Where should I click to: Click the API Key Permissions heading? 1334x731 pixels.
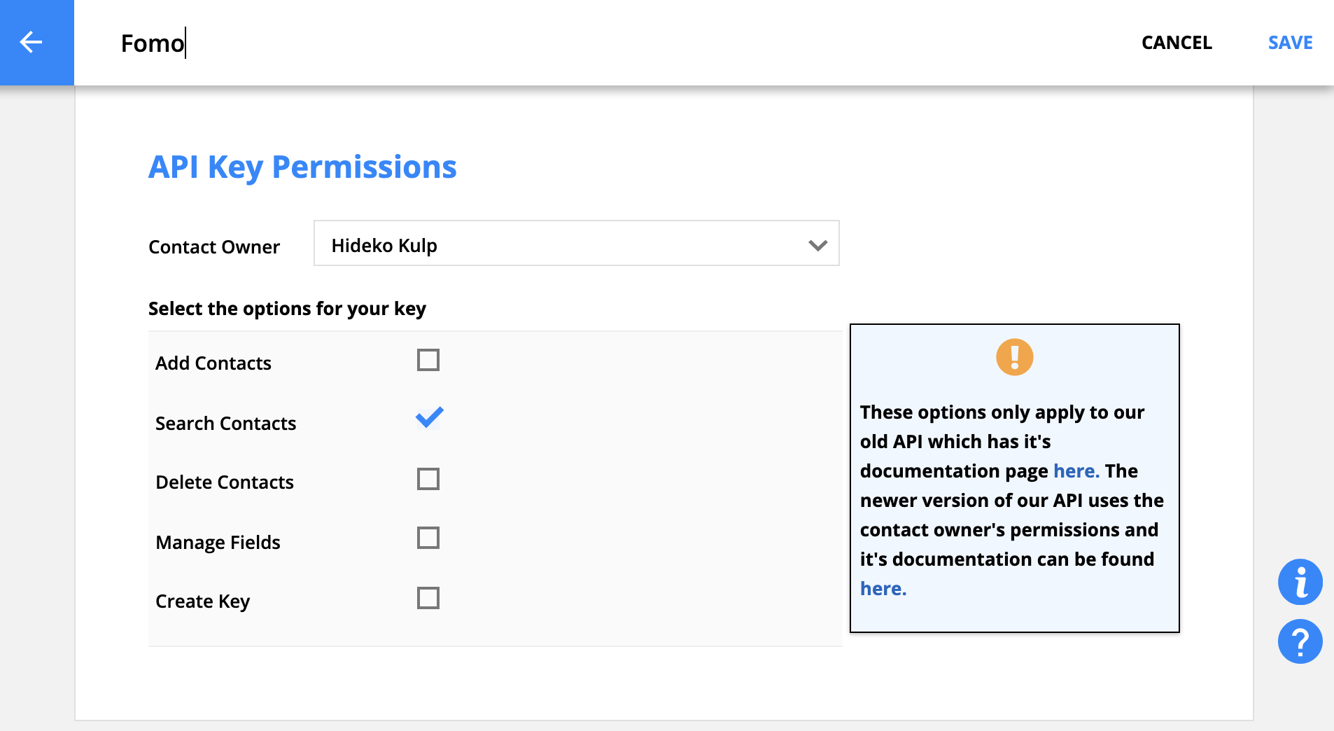click(x=302, y=167)
